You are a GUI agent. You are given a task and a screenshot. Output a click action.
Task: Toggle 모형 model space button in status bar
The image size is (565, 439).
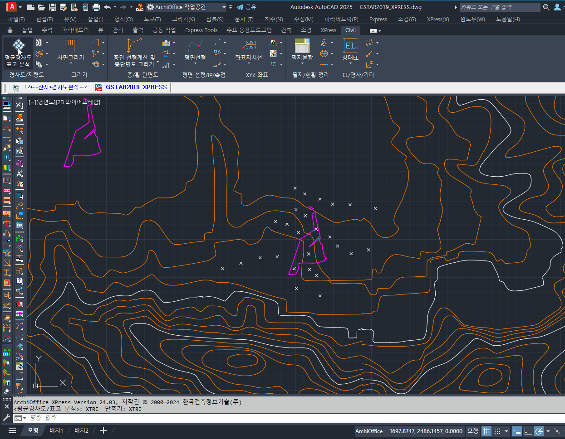click(473, 431)
